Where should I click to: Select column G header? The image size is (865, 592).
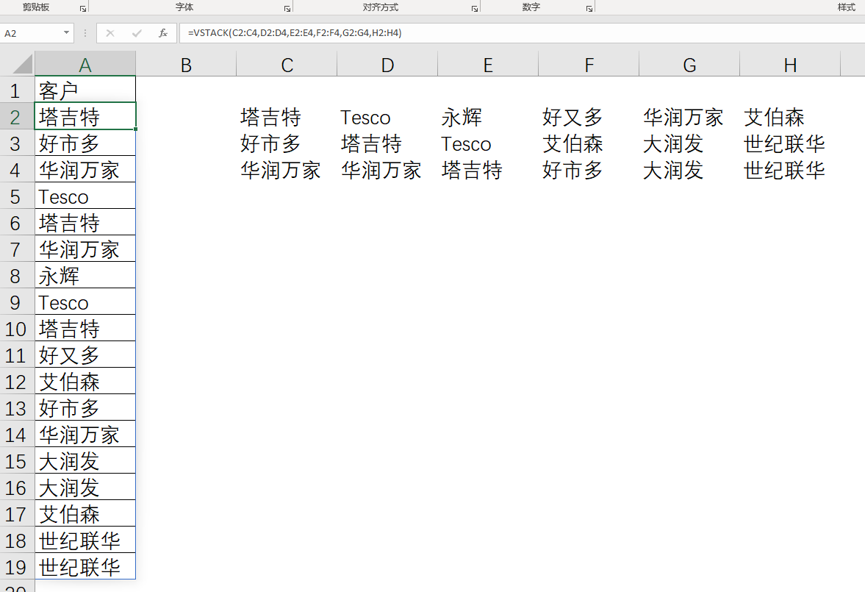689,64
